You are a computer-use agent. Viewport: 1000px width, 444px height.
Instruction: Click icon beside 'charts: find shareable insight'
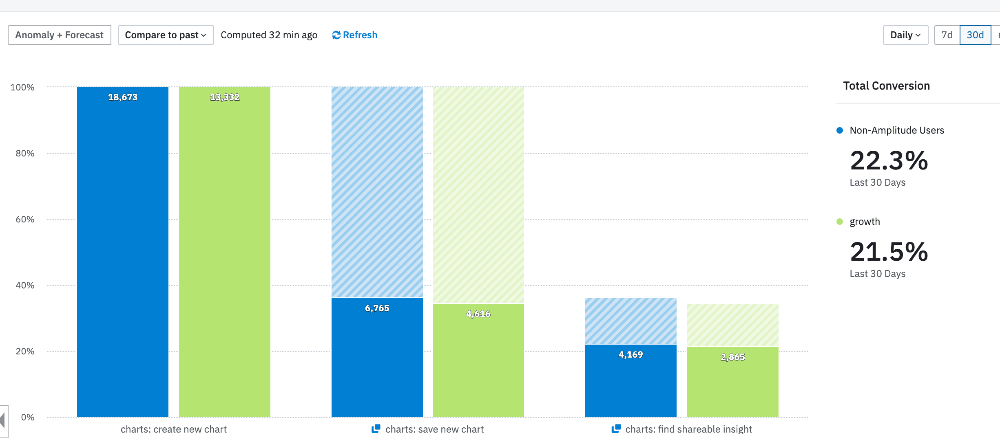(616, 429)
